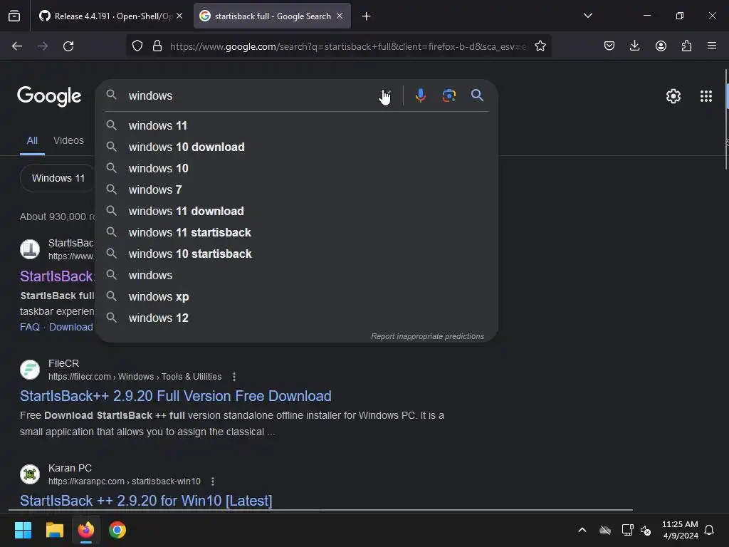Select plain windows suggestion in the list

[x=297, y=276]
